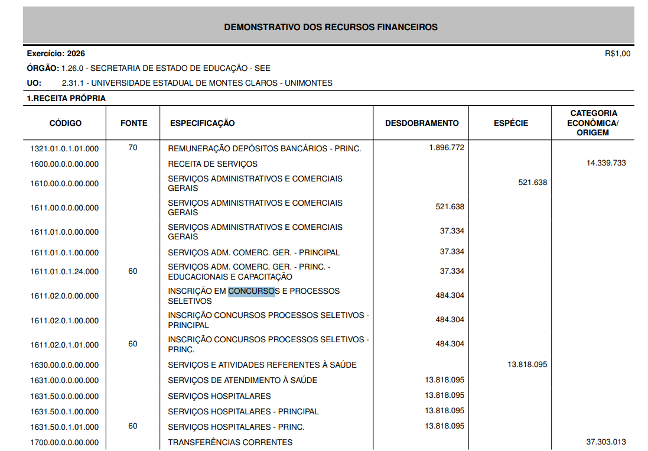Screen dimensions: 648x451
Task: Click fonte value 70
Action: coord(133,148)
